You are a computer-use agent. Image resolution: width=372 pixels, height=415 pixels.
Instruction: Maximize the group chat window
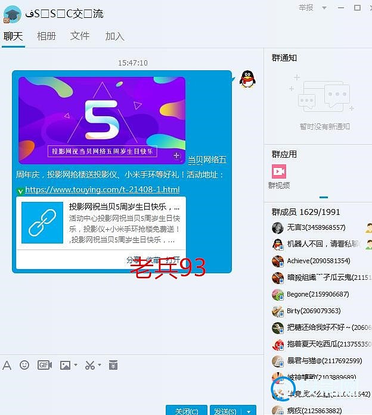pyautogui.click(x=358, y=8)
